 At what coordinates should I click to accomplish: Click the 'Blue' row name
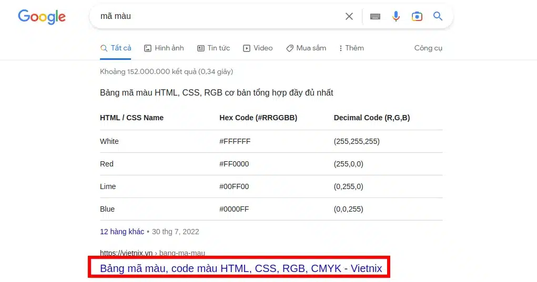[x=107, y=209]
